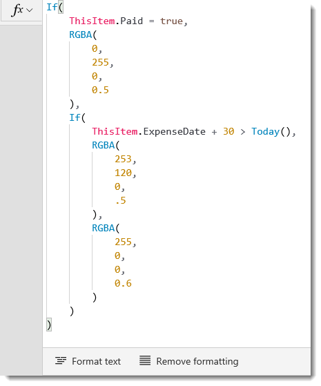Click the first RGBA function name
The width and height of the screenshot is (321, 386).
81,35
